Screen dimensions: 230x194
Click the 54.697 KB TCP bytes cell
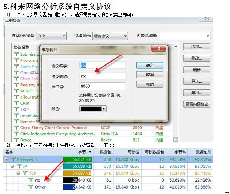click(x=77, y=173)
